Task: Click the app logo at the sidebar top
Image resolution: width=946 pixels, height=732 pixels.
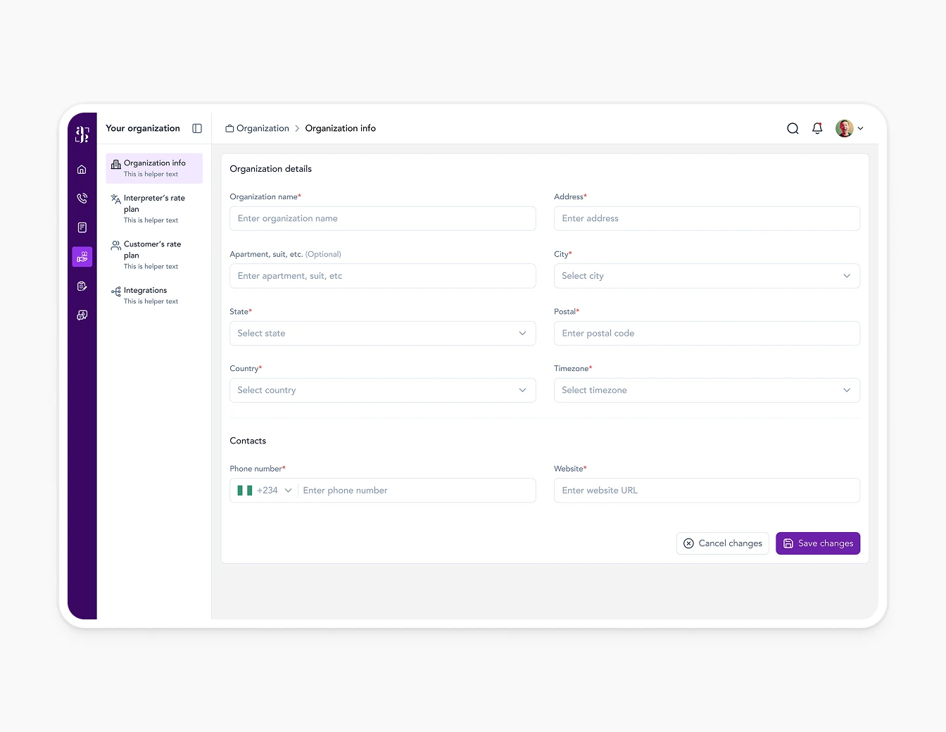Action: tap(82, 133)
